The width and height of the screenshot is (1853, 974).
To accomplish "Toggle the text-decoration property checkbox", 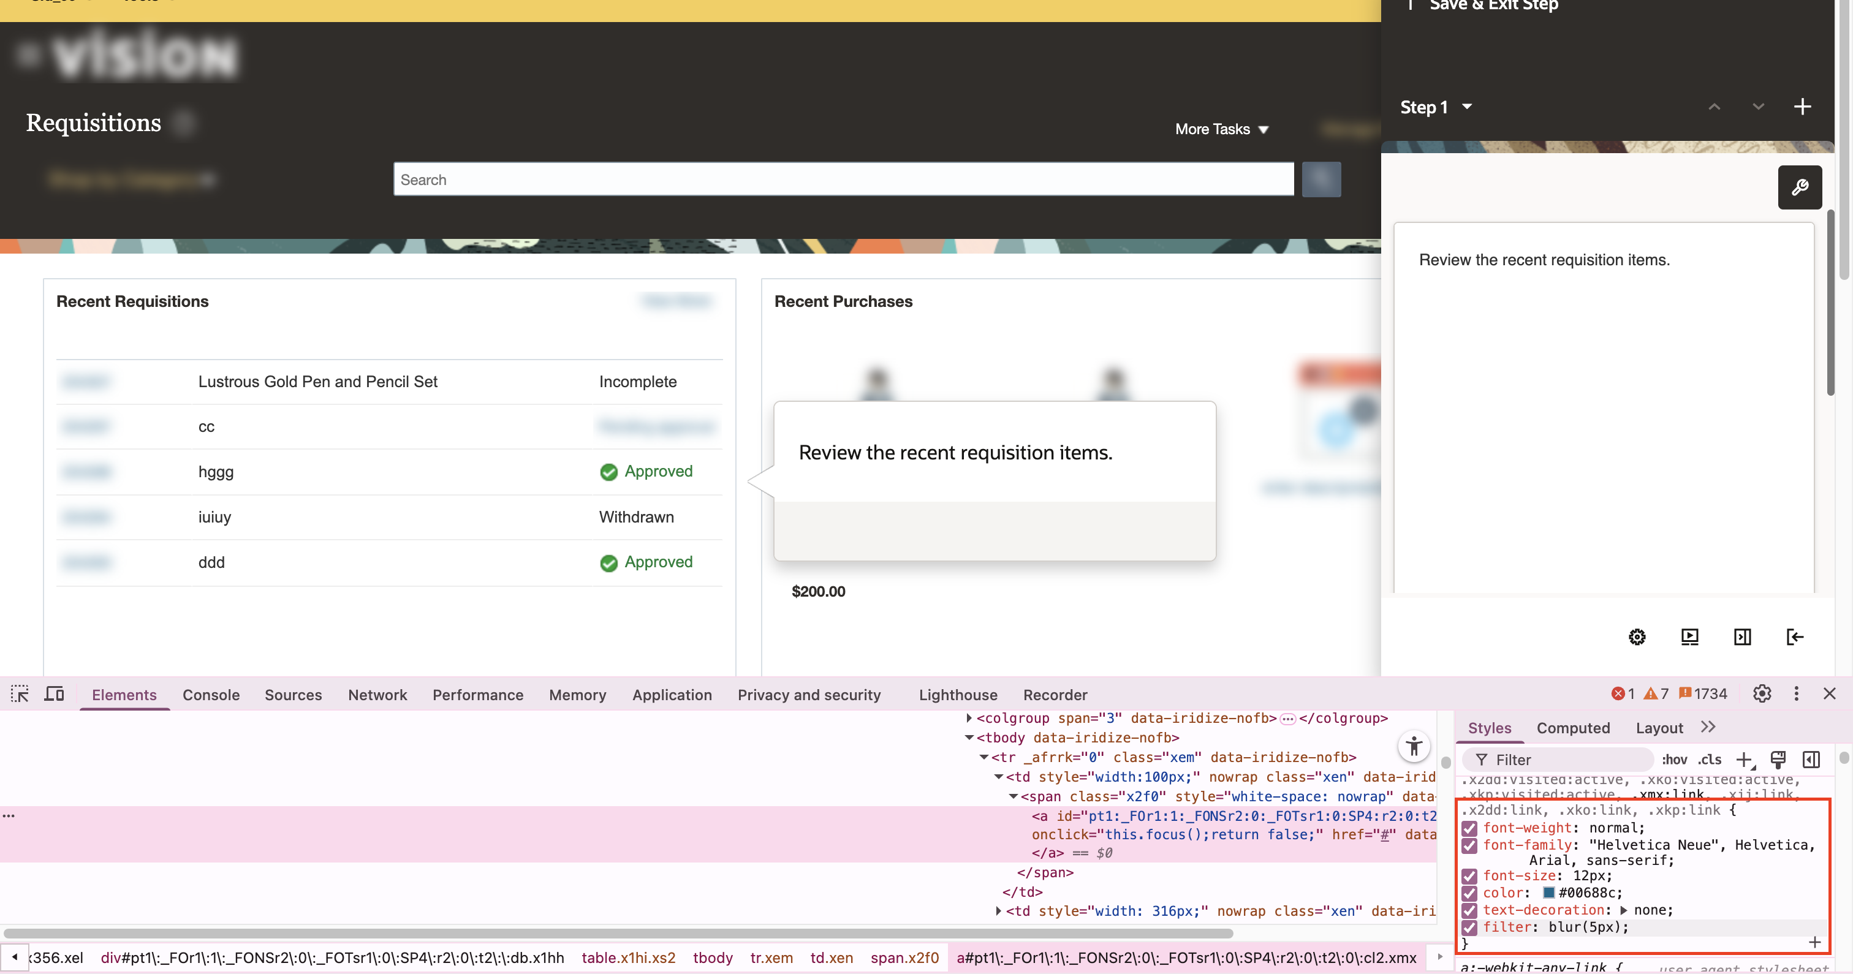I will point(1469,910).
